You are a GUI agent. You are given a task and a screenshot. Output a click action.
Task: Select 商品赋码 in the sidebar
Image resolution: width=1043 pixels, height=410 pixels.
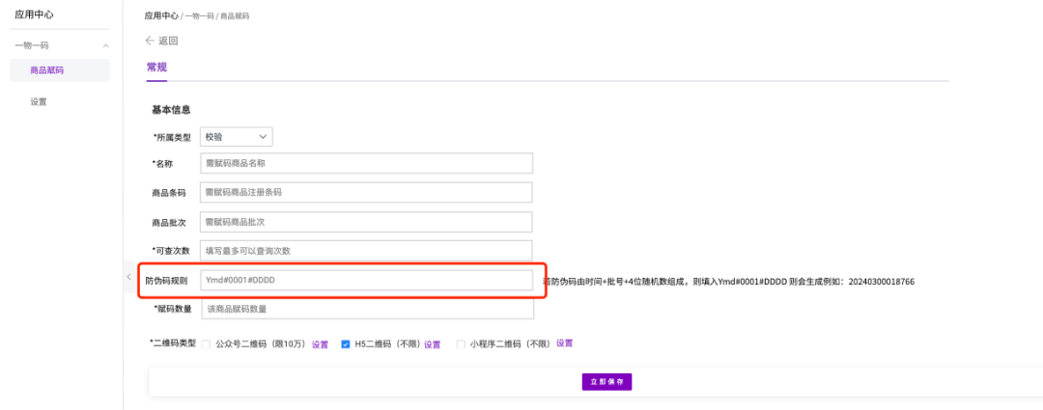tap(46, 70)
